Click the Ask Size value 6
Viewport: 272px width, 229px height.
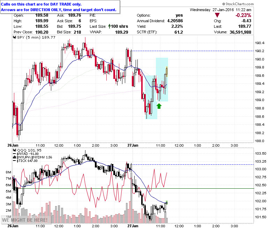click(x=80, y=21)
